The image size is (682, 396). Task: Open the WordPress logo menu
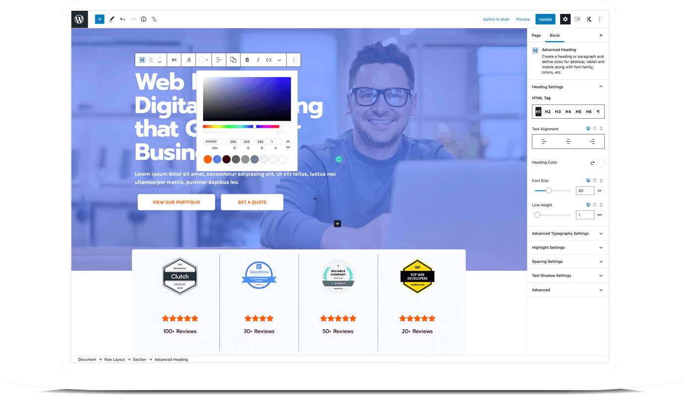tap(79, 19)
